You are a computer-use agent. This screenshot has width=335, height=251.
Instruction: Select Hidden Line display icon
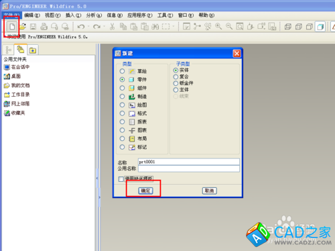pos(299,27)
